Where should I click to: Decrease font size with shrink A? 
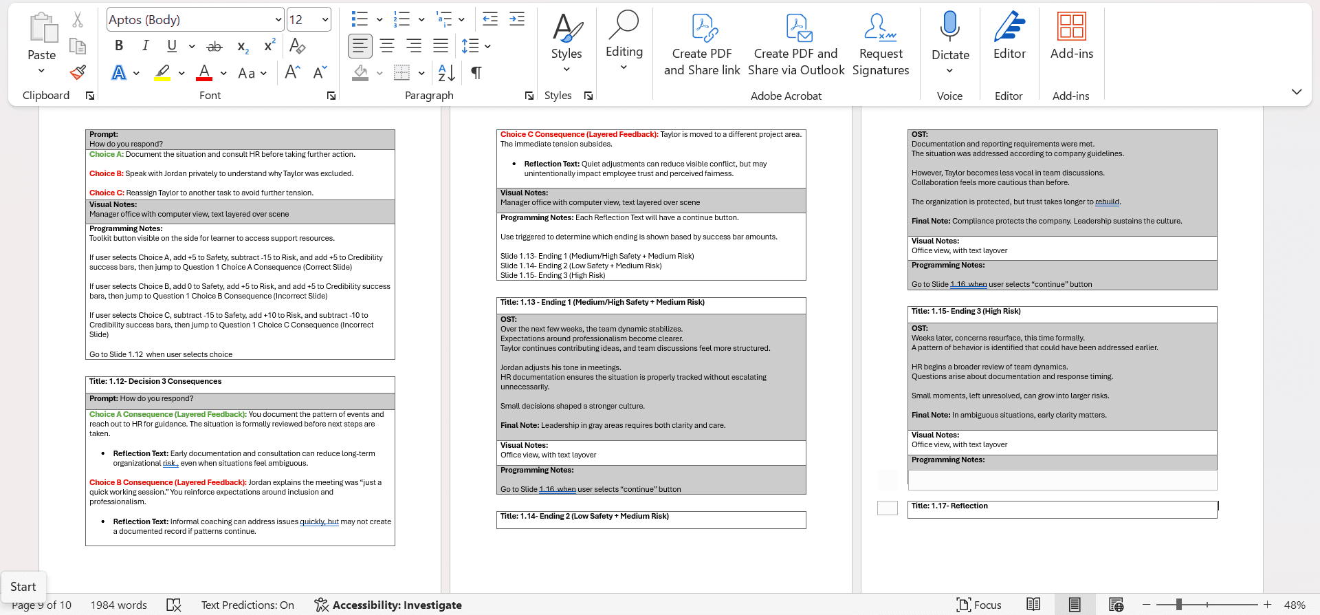pos(320,72)
